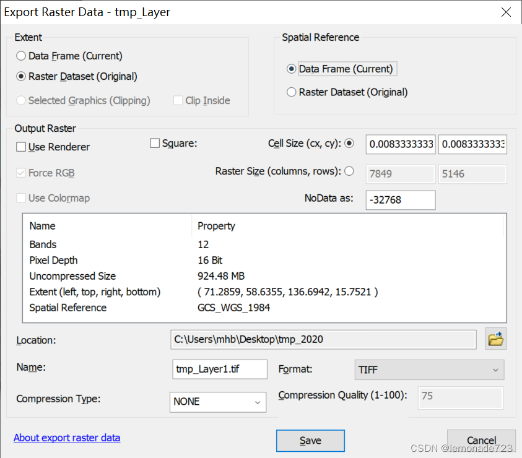Select Data Frame (Current) extent option

[x=20, y=55]
